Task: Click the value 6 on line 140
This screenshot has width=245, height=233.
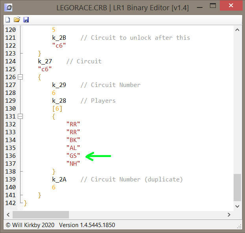Action: (x=54, y=187)
